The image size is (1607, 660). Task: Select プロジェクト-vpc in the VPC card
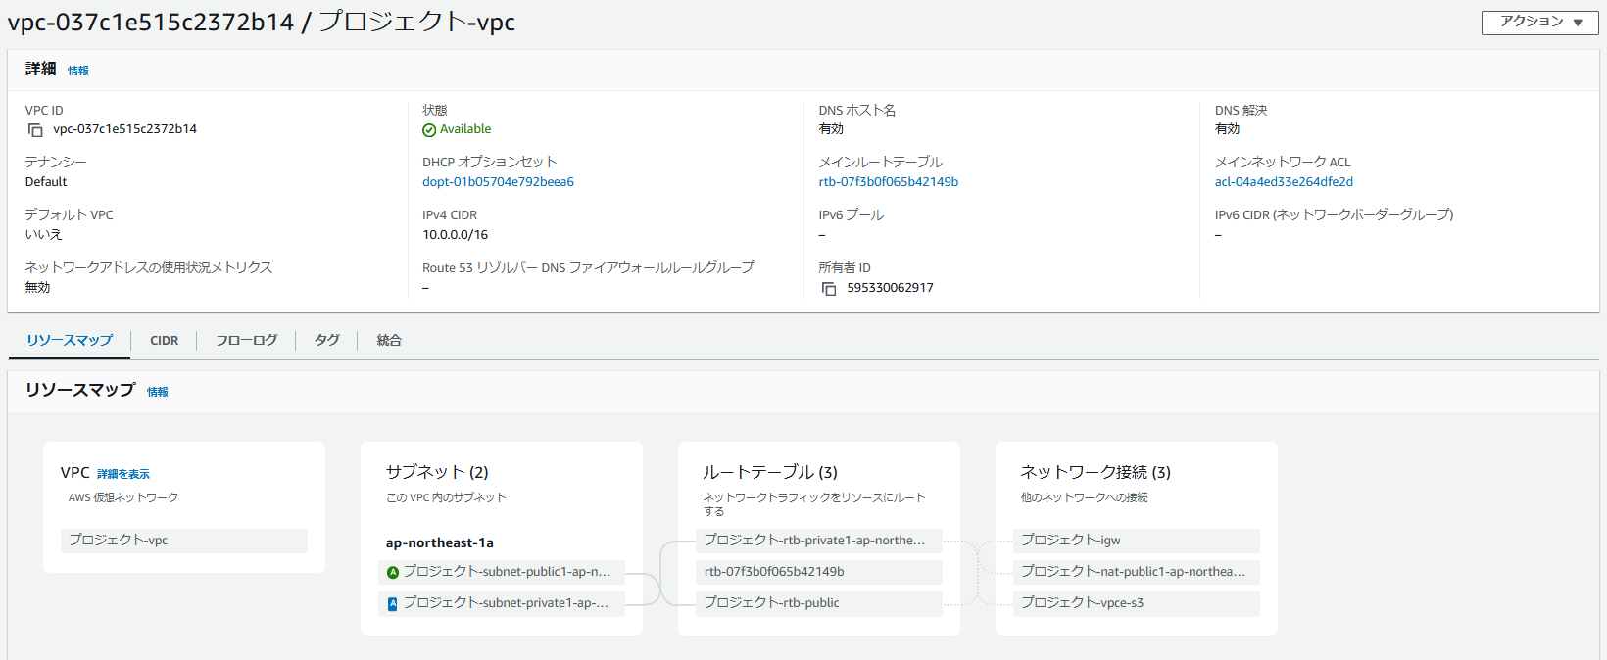tap(184, 541)
